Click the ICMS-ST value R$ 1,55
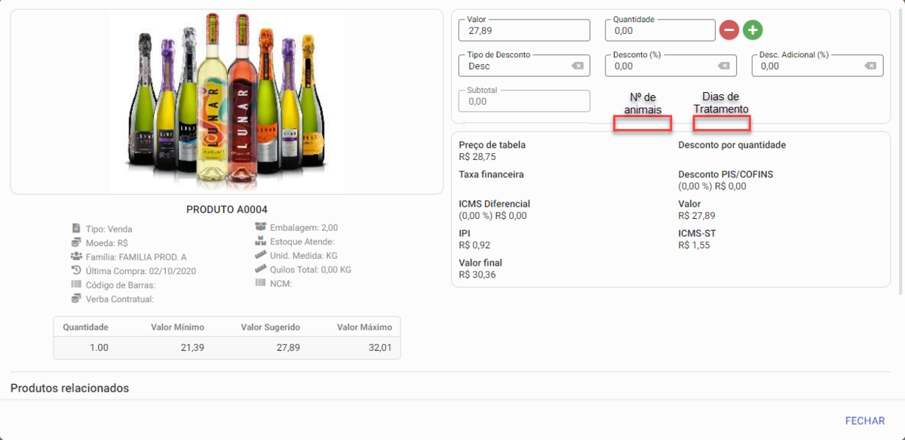Screen dimensions: 905x440 [x=695, y=245]
